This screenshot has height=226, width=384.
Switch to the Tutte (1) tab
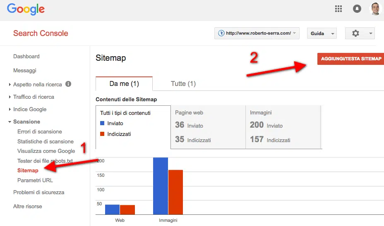coord(183,83)
